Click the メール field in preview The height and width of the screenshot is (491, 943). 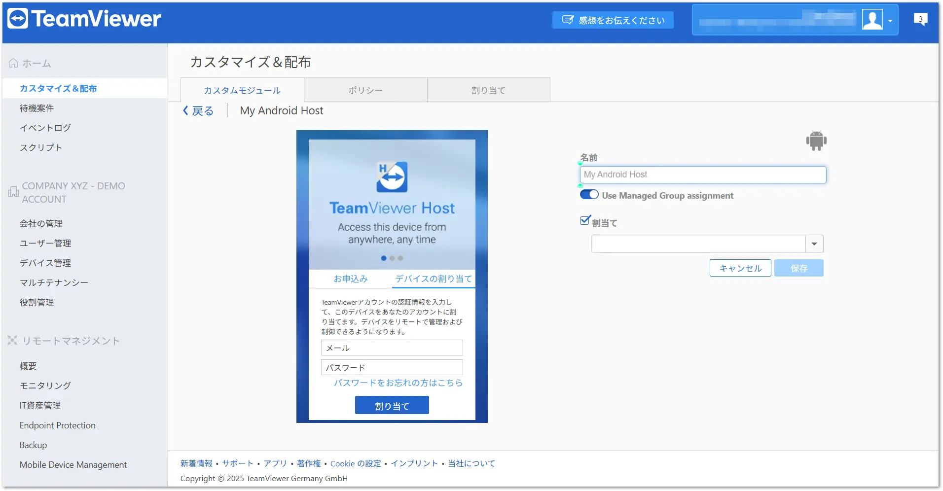[392, 348]
